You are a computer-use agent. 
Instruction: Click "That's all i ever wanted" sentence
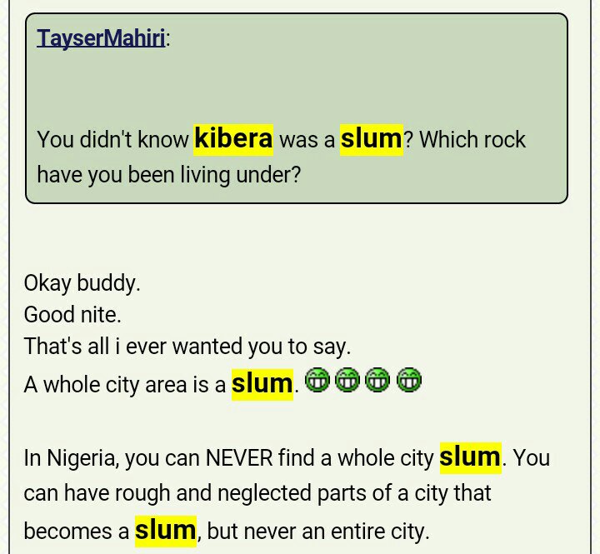(x=187, y=347)
